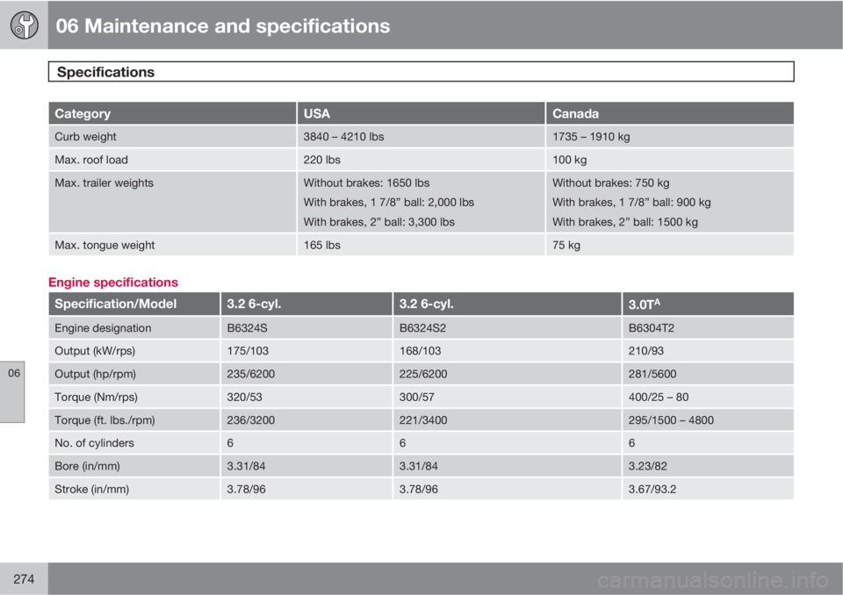The height and width of the screenshot is (595, 843).
Task: Click the Torque (Nm/rps) row label
Action: [96, 398]
